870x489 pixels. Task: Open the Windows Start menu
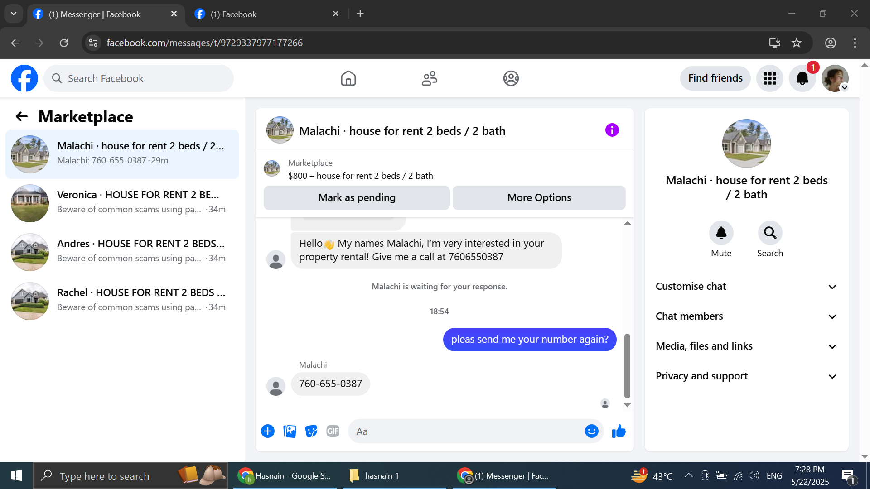pyautogui.click(x=16, y=475)
